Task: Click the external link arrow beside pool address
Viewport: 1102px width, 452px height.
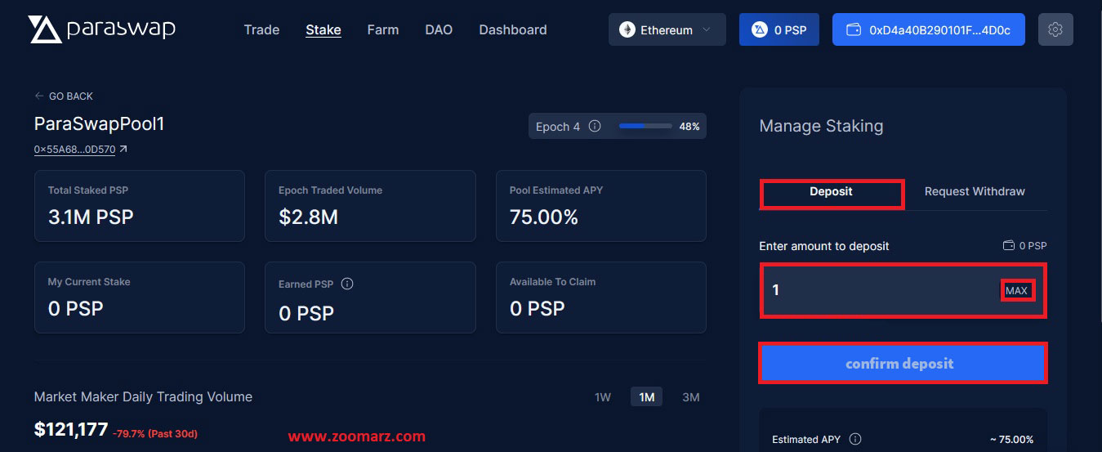Action: [123, 150]
